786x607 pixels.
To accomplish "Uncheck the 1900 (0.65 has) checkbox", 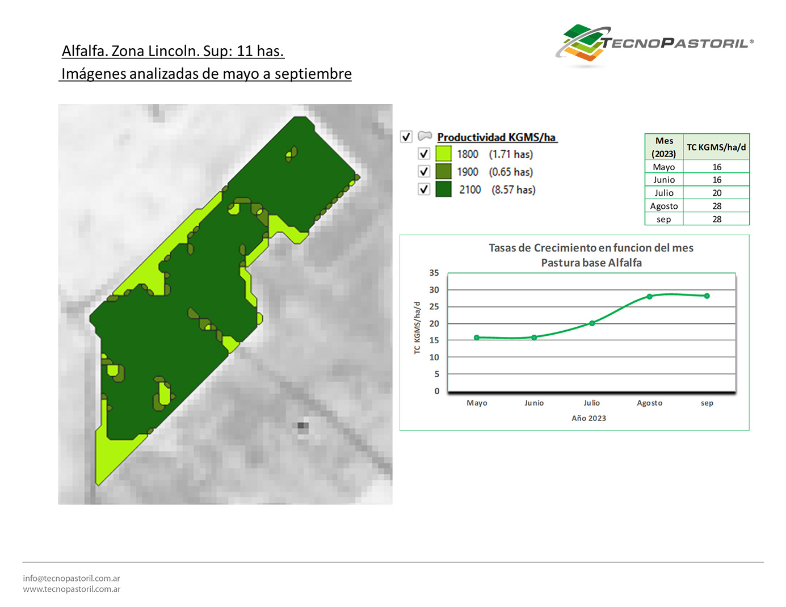I will tap(424, 171).
